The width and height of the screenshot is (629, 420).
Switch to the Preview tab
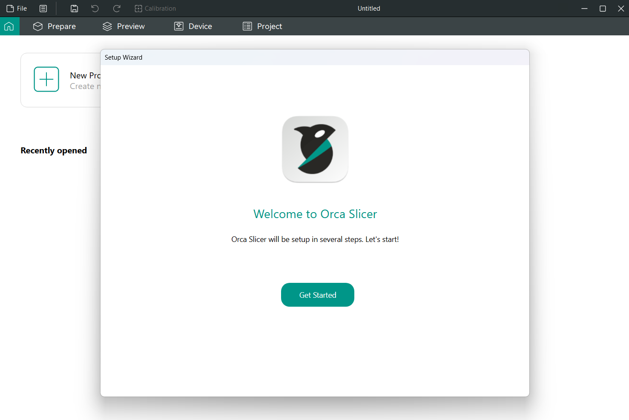point(124,26)
